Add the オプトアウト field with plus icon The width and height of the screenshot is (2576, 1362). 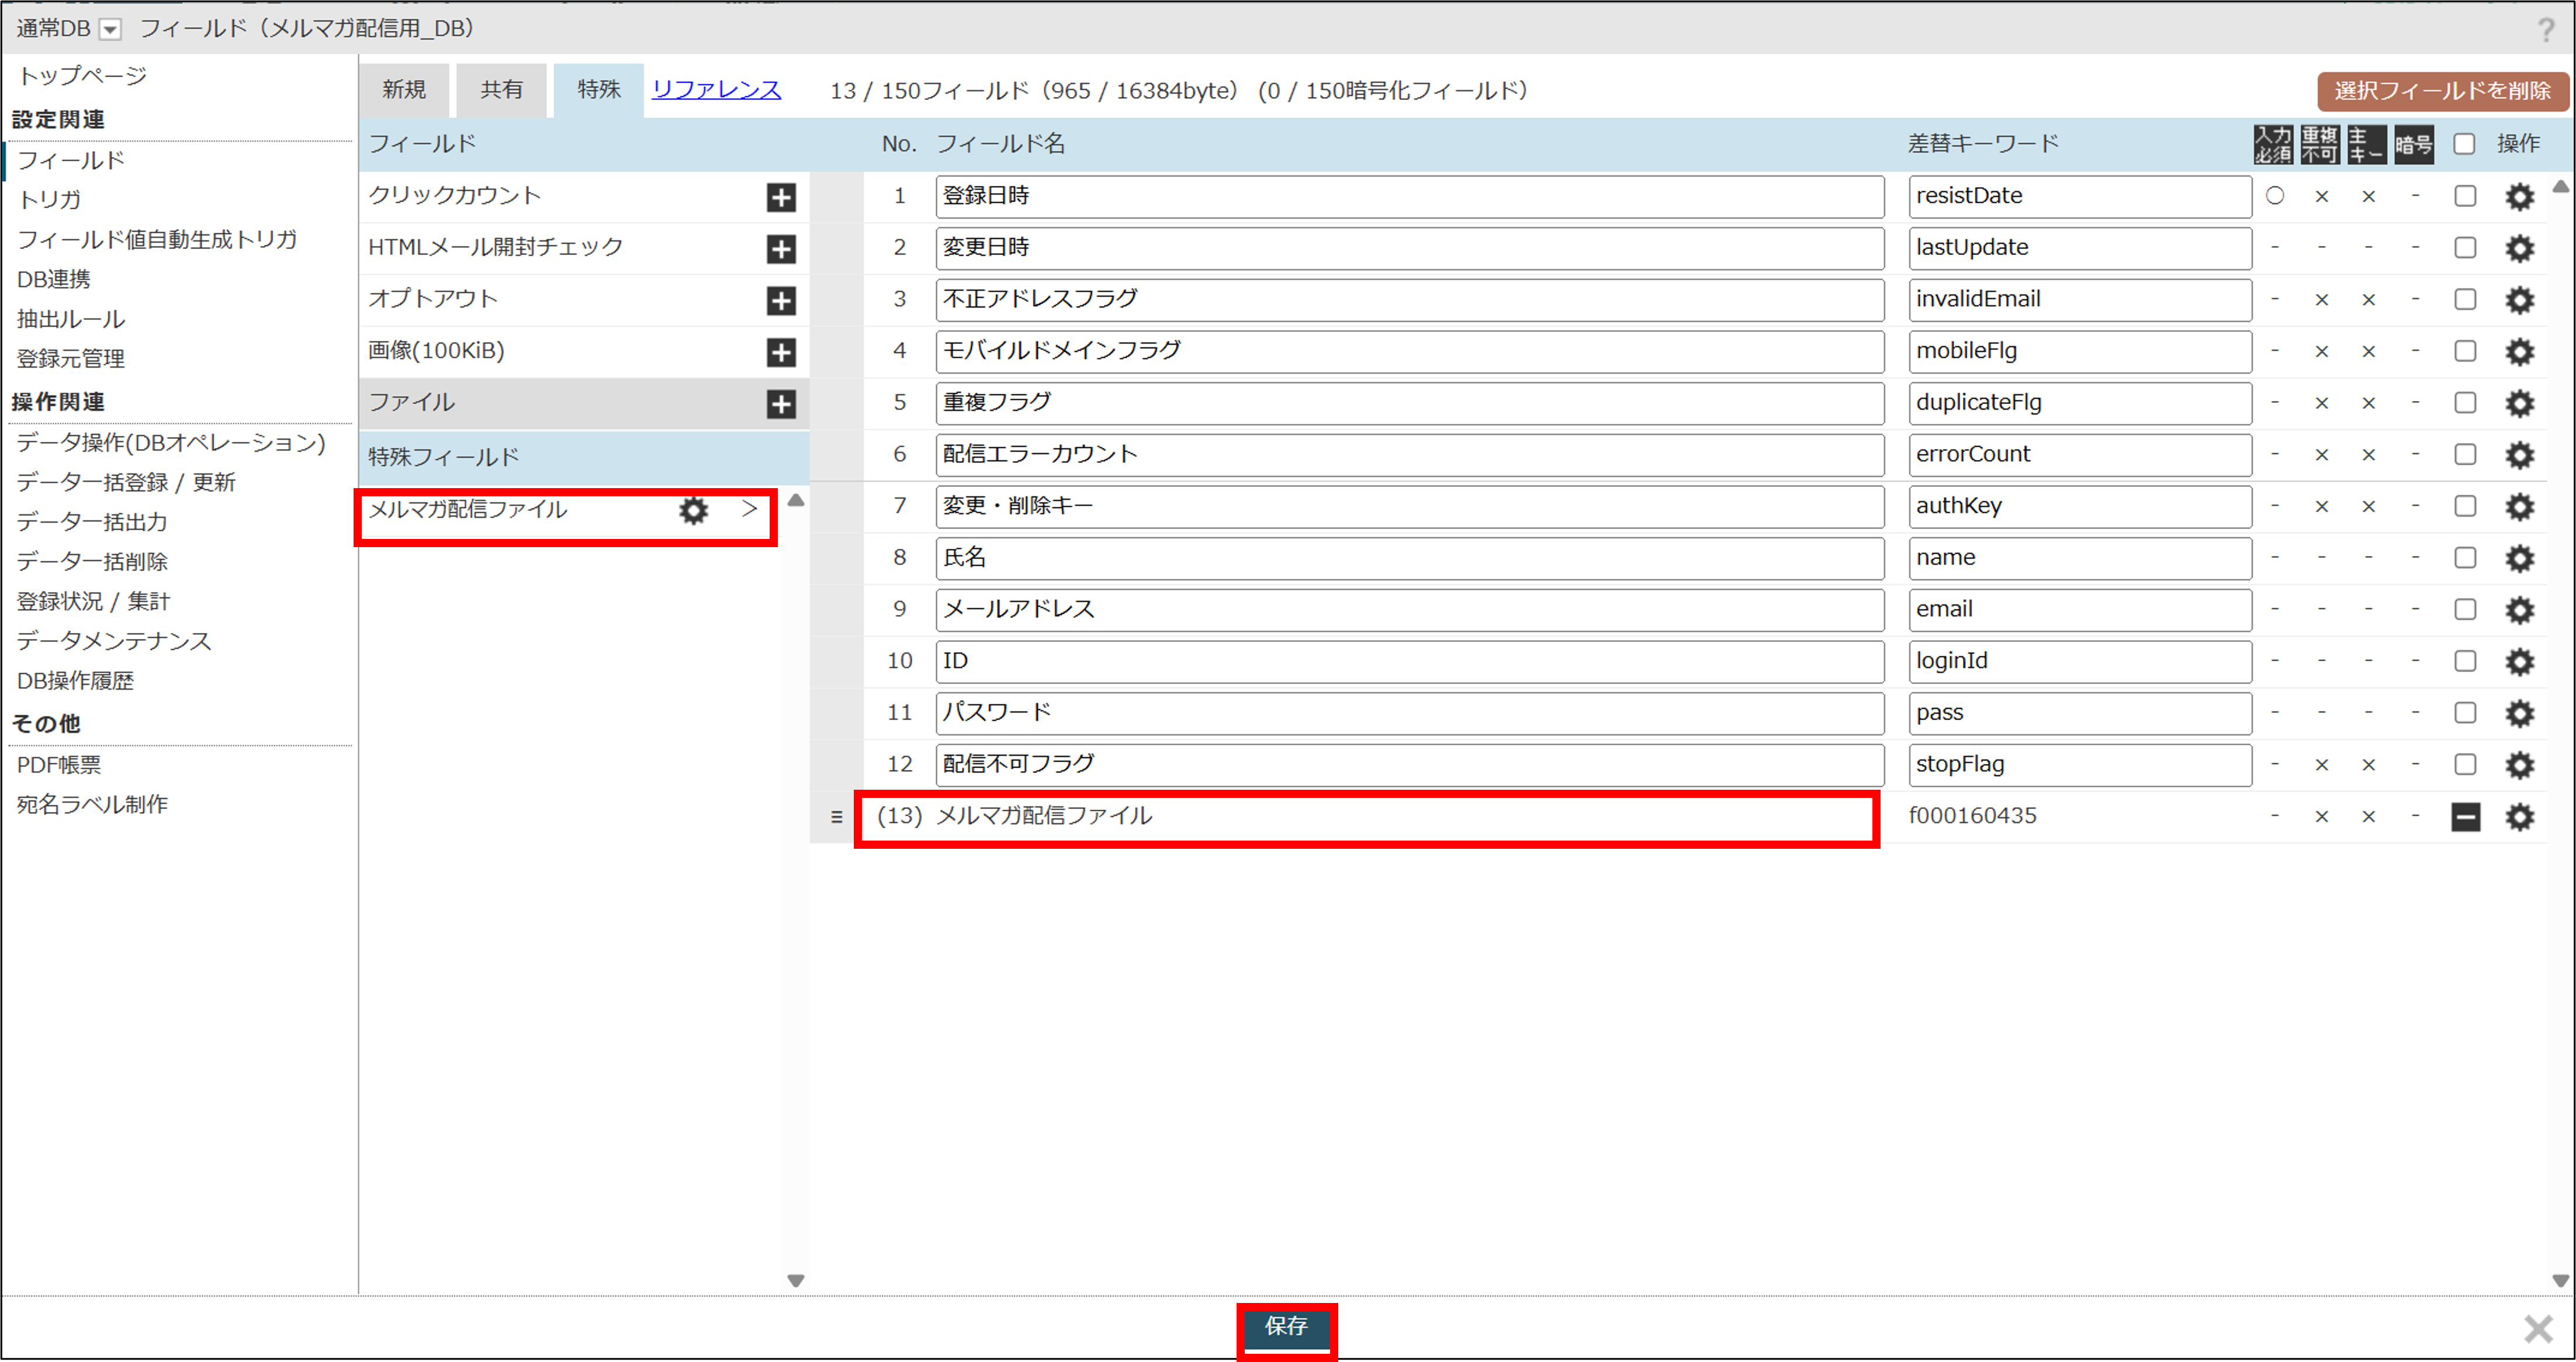781,301
